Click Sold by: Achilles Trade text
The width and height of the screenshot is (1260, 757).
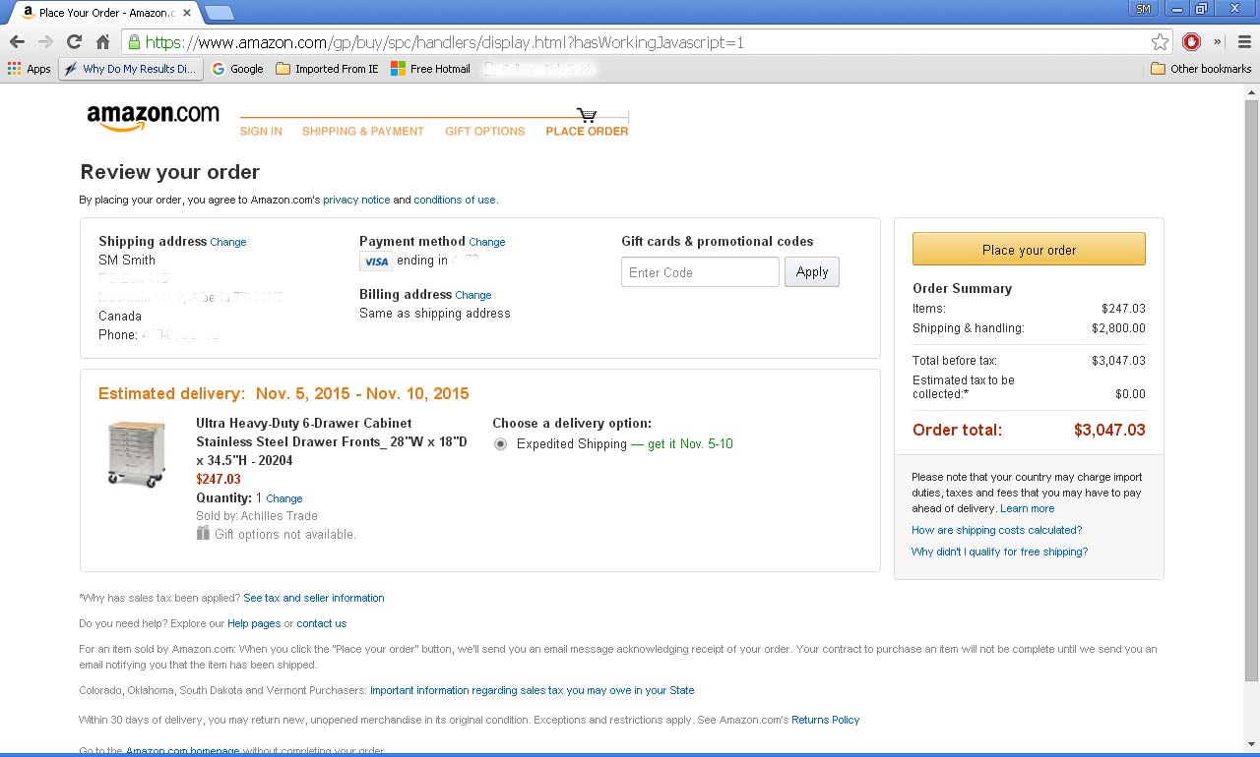point(257,515)
